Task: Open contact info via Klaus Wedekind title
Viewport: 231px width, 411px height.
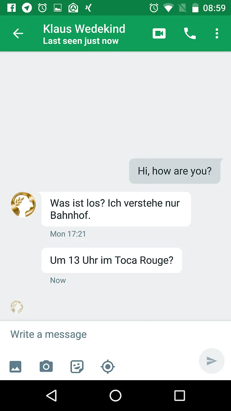Action: click(x=84, y=29)
